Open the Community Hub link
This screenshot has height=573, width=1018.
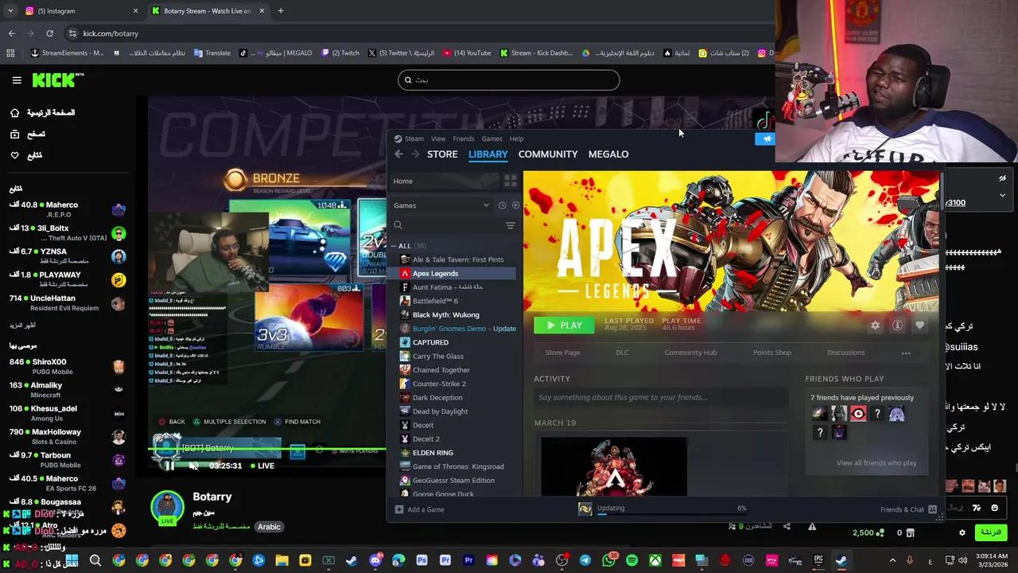690,353
